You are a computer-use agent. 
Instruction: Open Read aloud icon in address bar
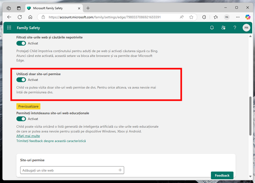pyautogui.click(x=182, y=17)
